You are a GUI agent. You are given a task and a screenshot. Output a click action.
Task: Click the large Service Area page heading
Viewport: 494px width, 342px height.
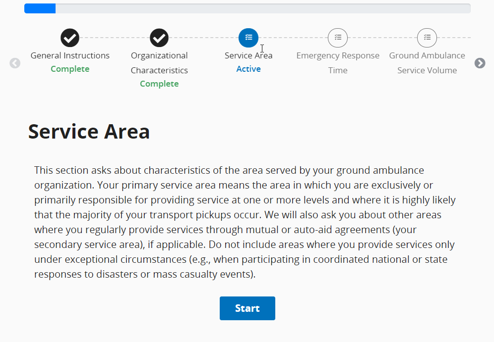coord(89,132)
